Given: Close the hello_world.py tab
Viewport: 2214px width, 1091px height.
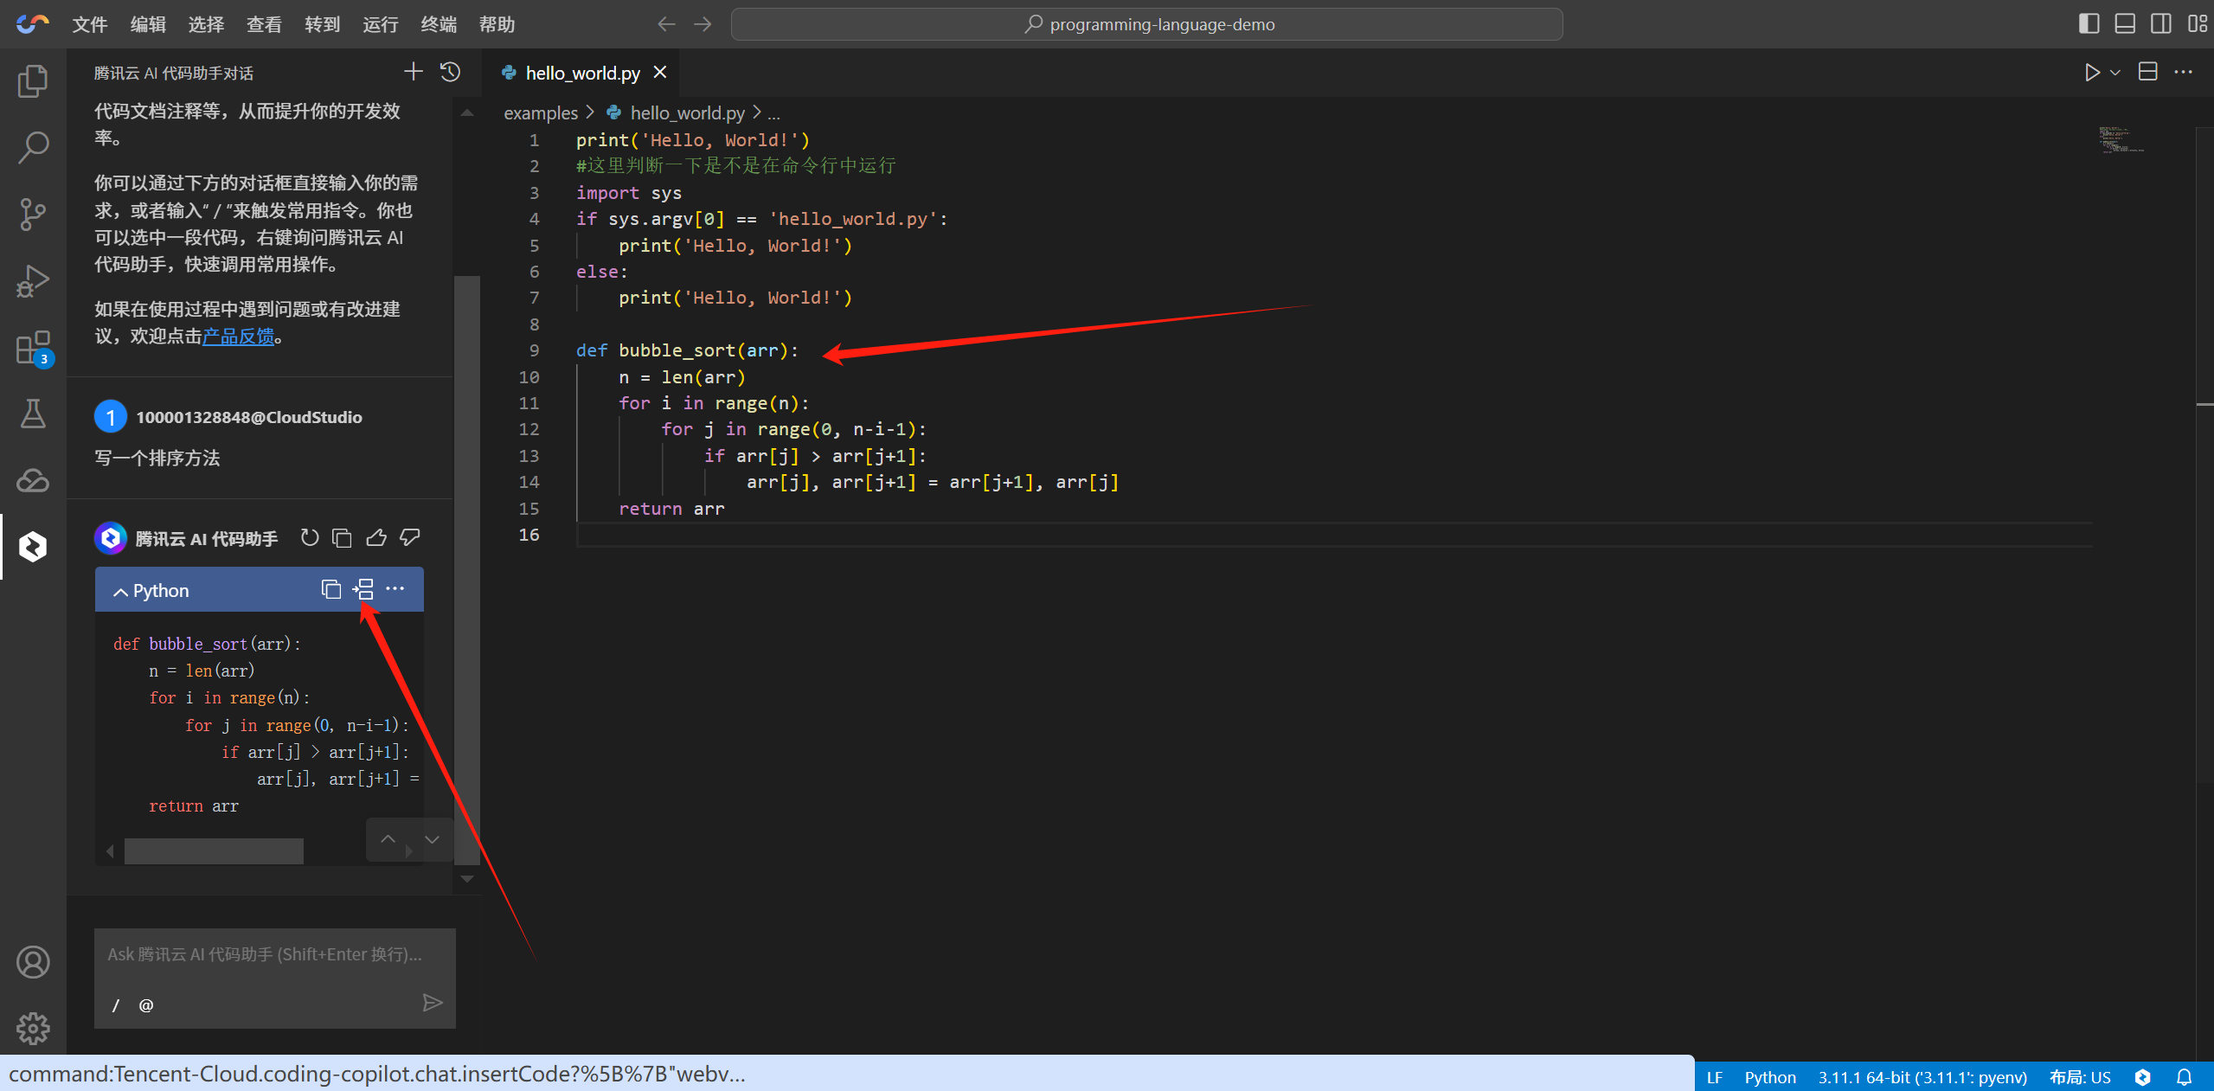Looking at the screenshot, I should [x=660, y=73].
